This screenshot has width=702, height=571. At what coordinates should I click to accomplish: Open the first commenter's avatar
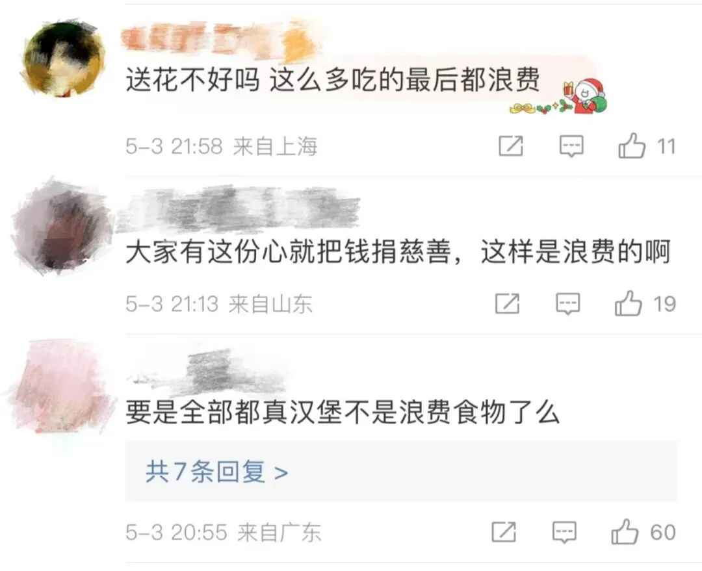click(62, 58)
